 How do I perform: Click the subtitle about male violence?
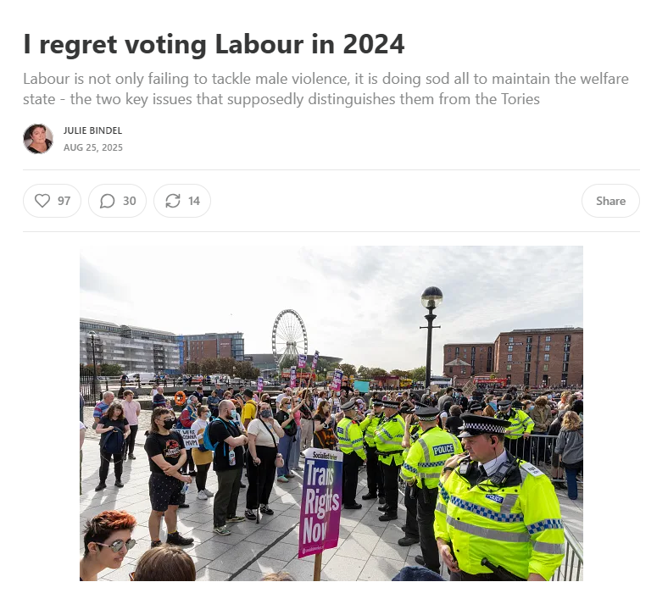coord(326,89)
